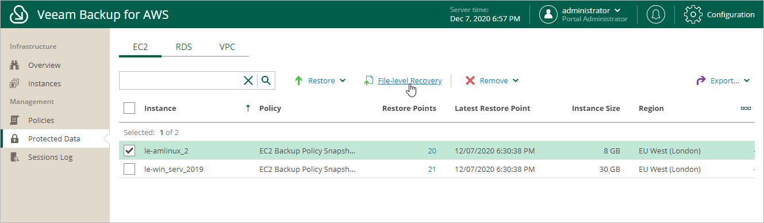Image resolution: width=764 pixels, height=223 pixels.
Task: Click the le-amlinux_2 latest restore point date
Action: tap(494, 151)
